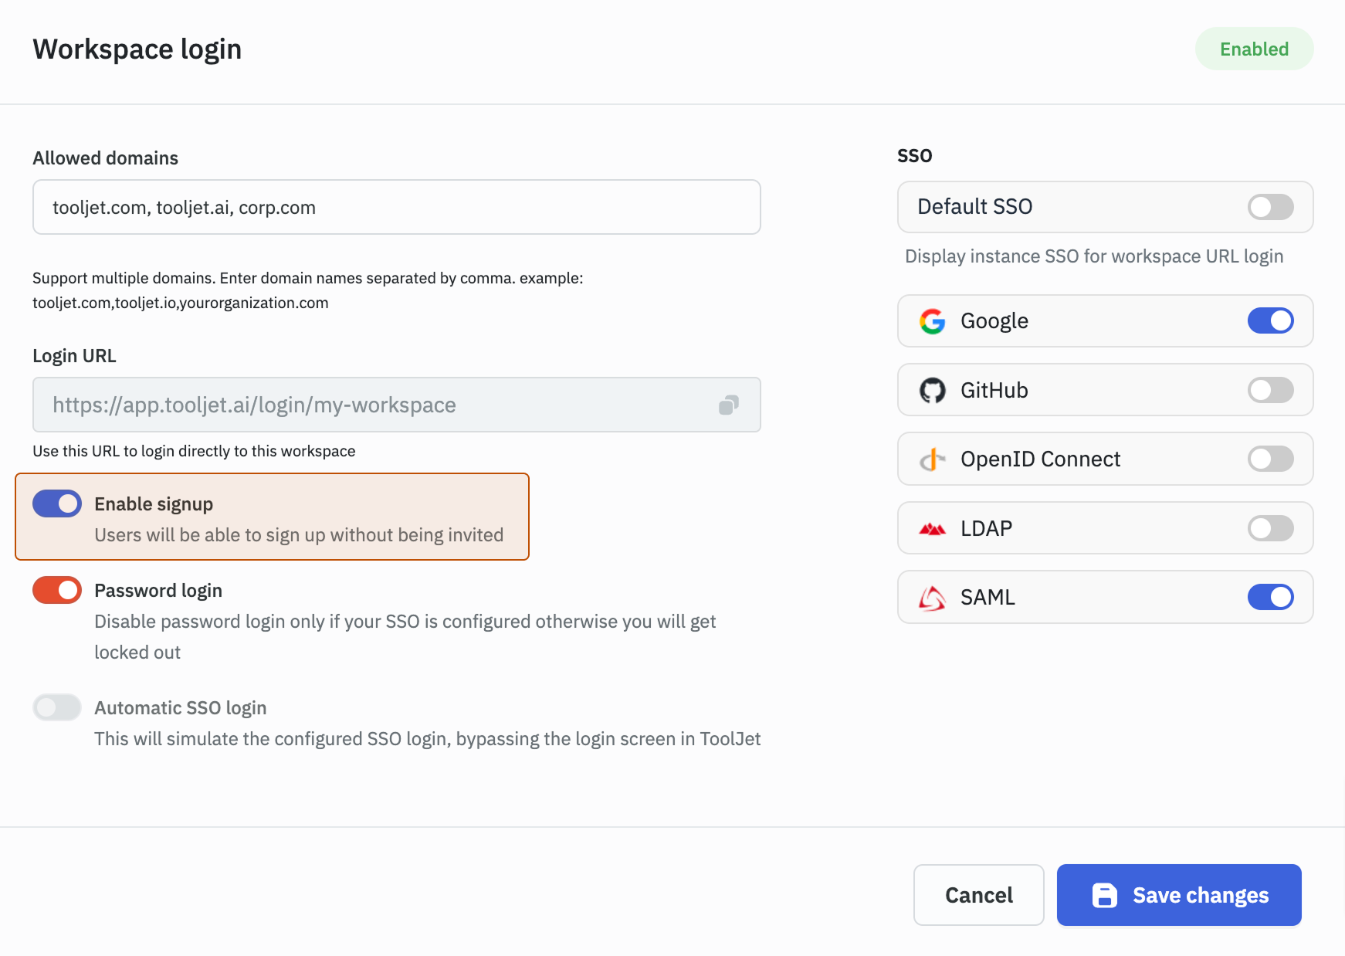Click the Google SSO provider icon

(933, 320)
